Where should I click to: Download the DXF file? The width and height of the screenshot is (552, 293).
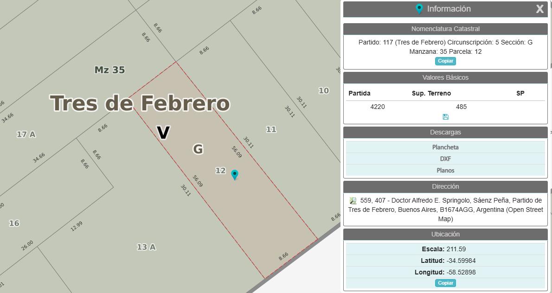tap(445, 159)
